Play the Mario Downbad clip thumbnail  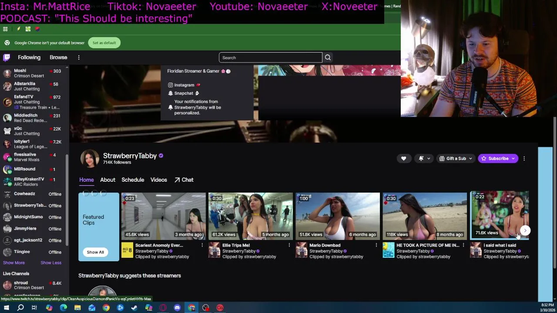click(x=337, y=216)
